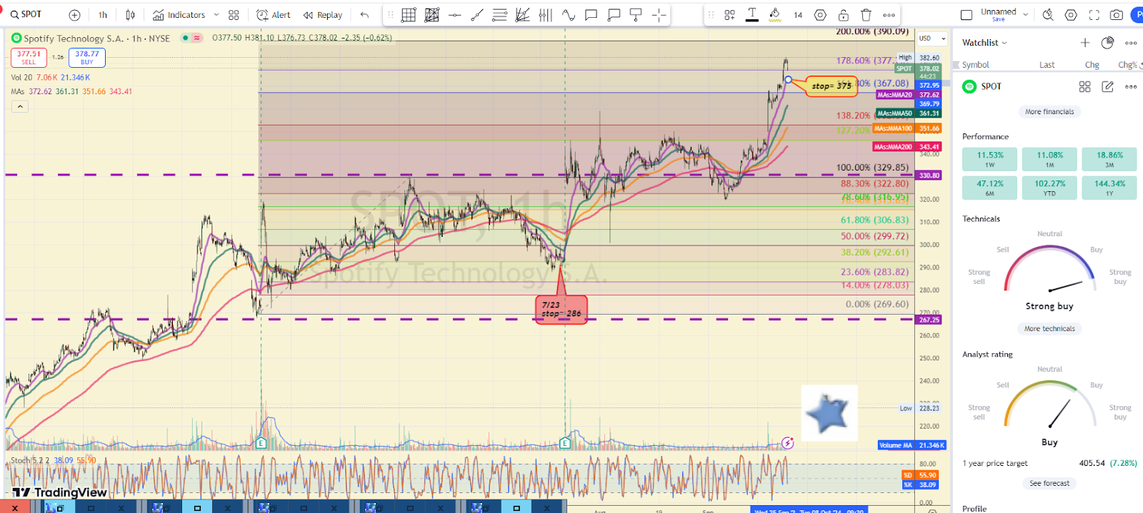Click the '7/23 stop= 286' callout on chart
This screenshot has width=1143, height=513.
click(561, 310)
